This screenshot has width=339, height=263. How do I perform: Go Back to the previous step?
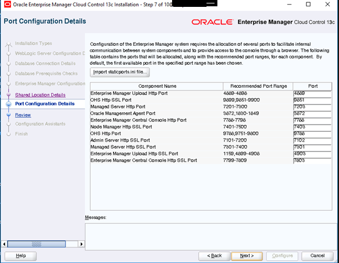point(215,256)
